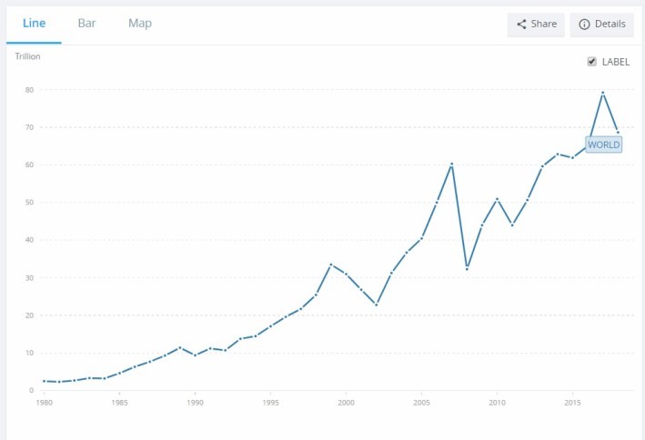
Task: Select the 2010 data point
Action: 497,199
